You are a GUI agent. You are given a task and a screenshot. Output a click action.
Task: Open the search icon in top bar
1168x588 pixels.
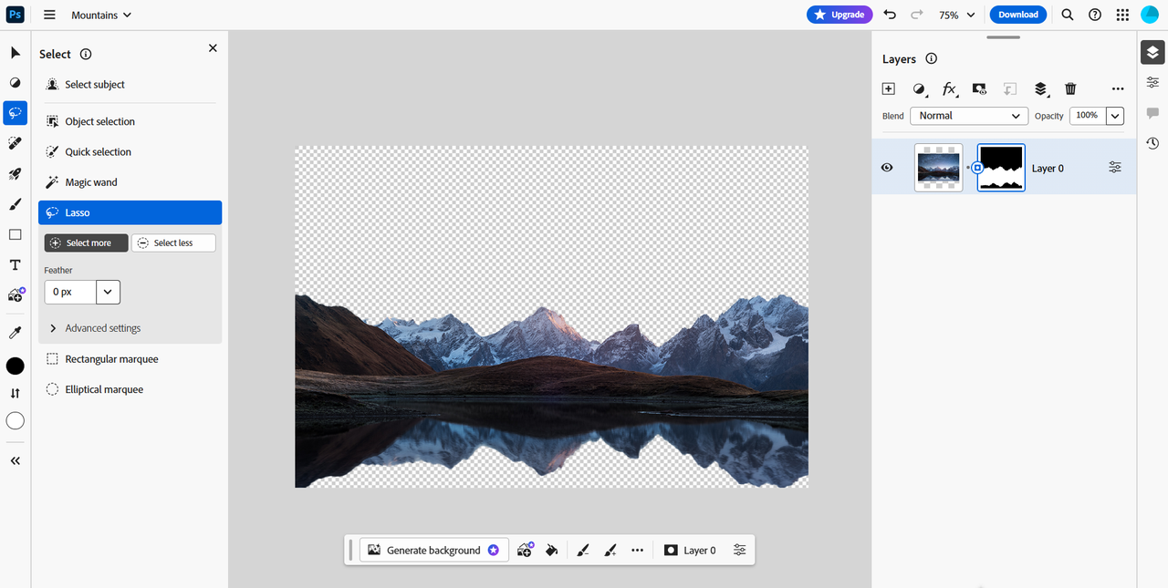click(1068, 15)
